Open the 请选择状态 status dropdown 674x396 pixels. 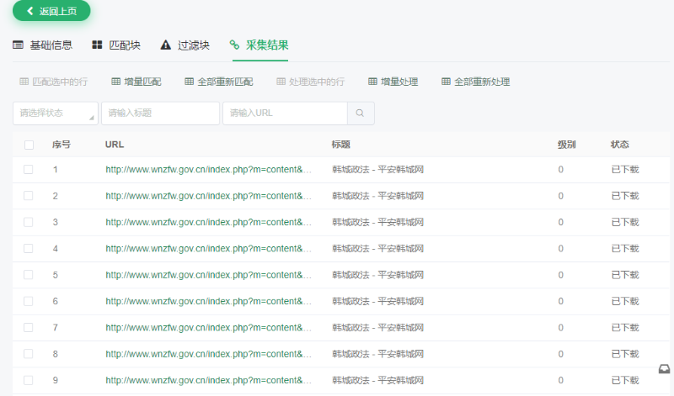click(56, 113)
